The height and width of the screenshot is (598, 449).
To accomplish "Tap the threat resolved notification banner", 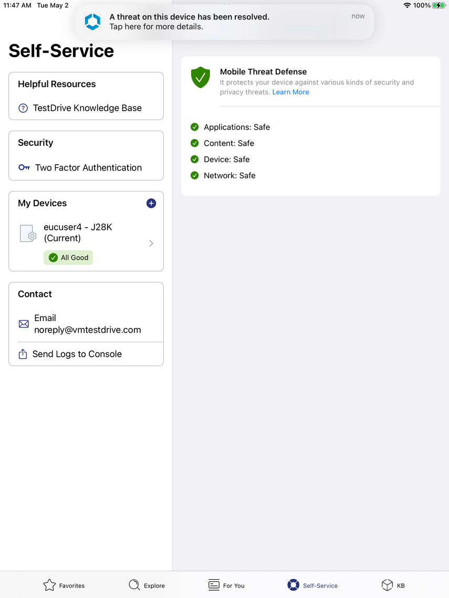I will coord(224,22).
